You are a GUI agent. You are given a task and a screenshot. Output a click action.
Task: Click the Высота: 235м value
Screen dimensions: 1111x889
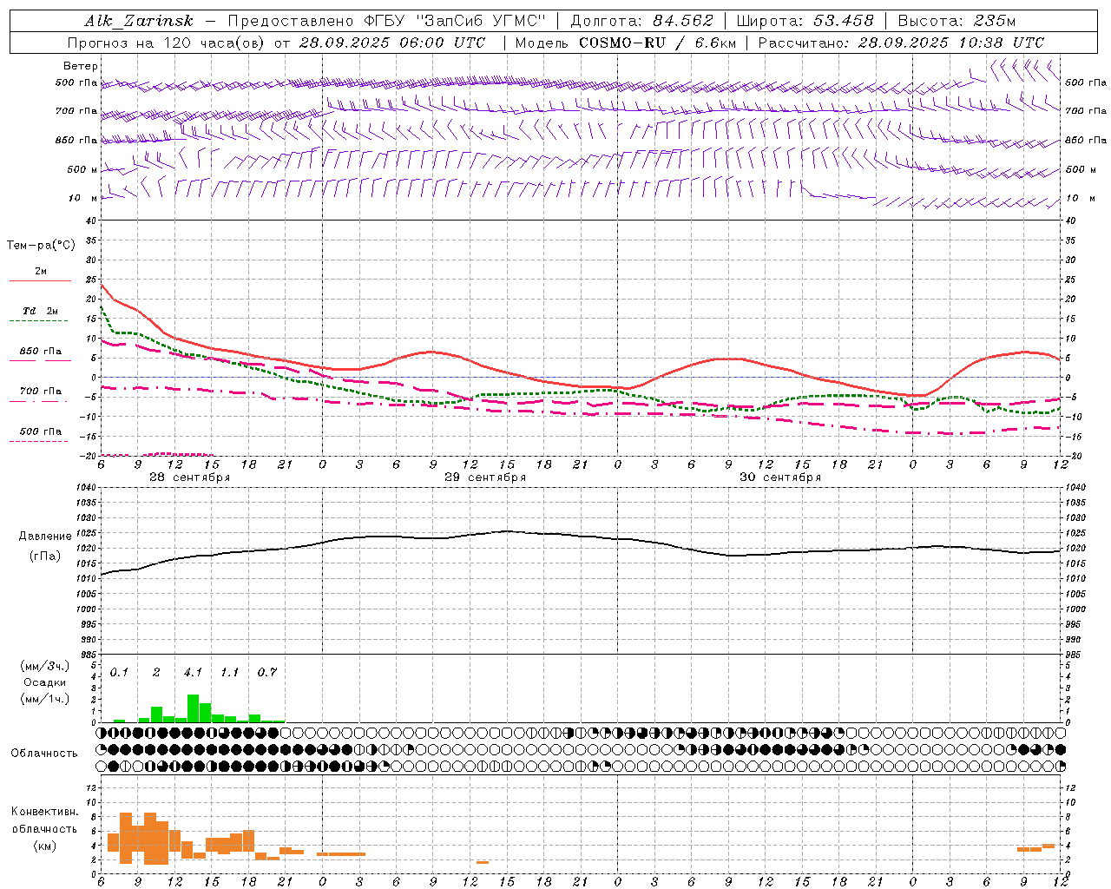[957, 21]
